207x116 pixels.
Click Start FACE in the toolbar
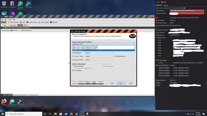(x=5, y=30)
